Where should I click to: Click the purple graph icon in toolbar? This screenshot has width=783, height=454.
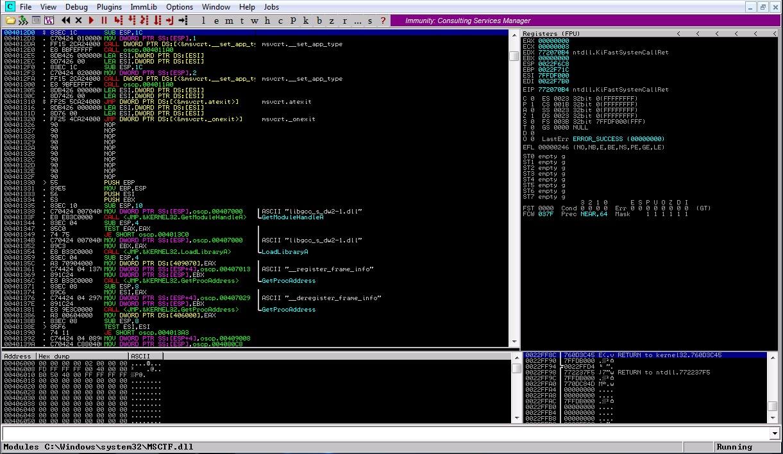point(49,21)
